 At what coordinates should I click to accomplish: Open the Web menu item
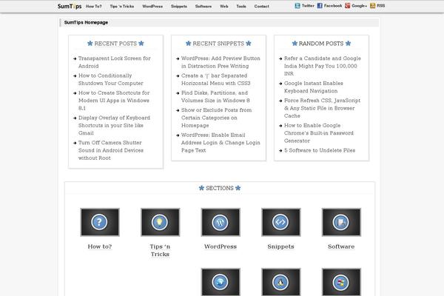point(224,6)
